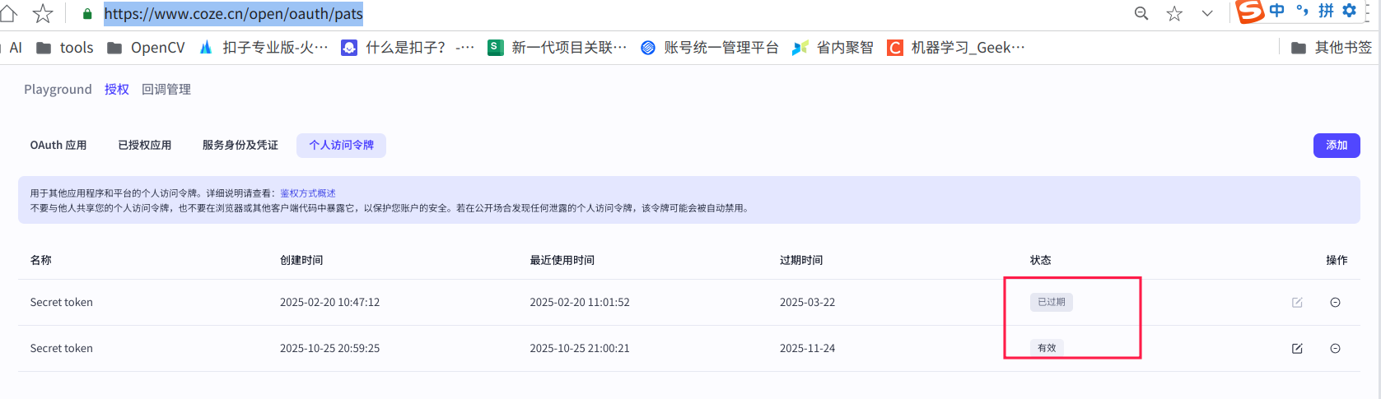Image resolution: width=1381 pixels, height=399 pixels.
Task: Click the 有效 status tag
Action: [x=1047, y=348]
